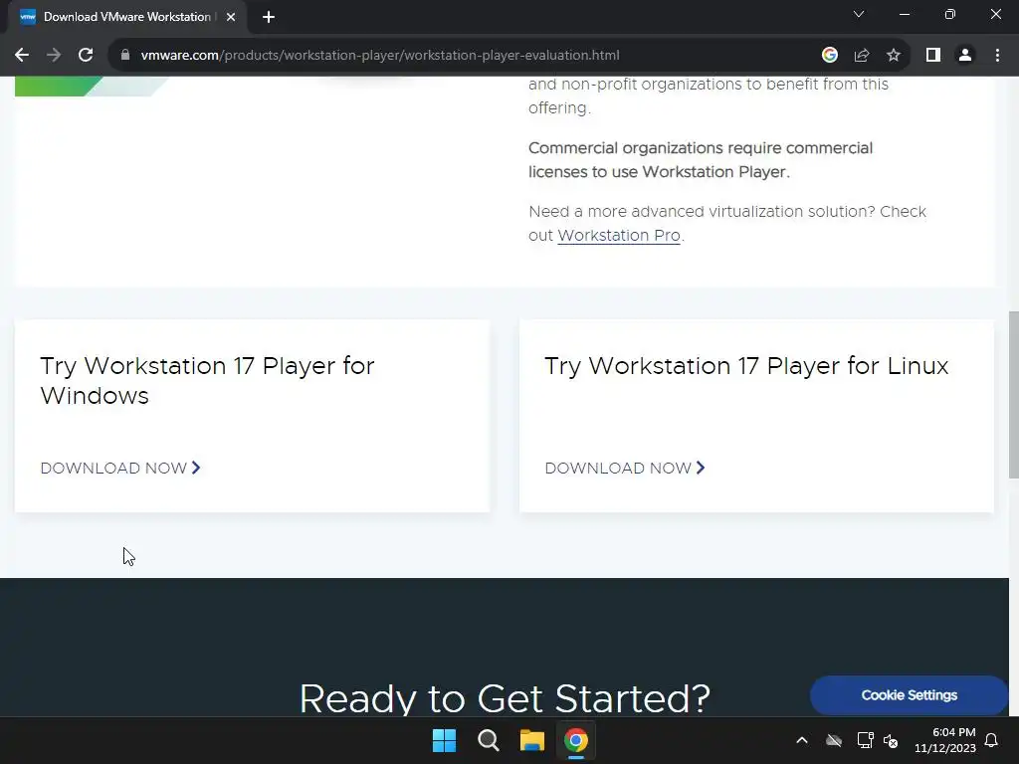Follow the Workstation Pro link

coord(619,235)
